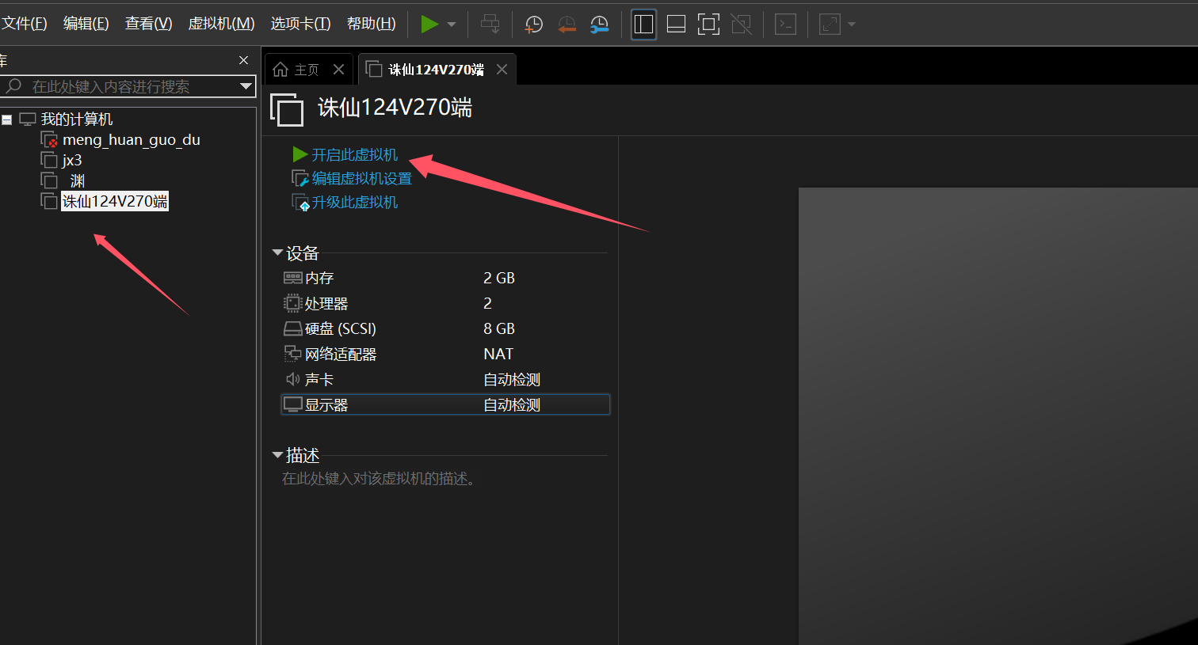
Task: Click the NAT network value
Action: (498, 354)
